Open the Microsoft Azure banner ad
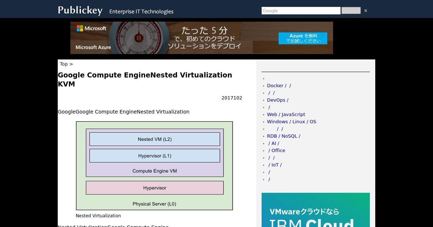The height and width of the screenshot is (227, 433). (x=202, y=38)
